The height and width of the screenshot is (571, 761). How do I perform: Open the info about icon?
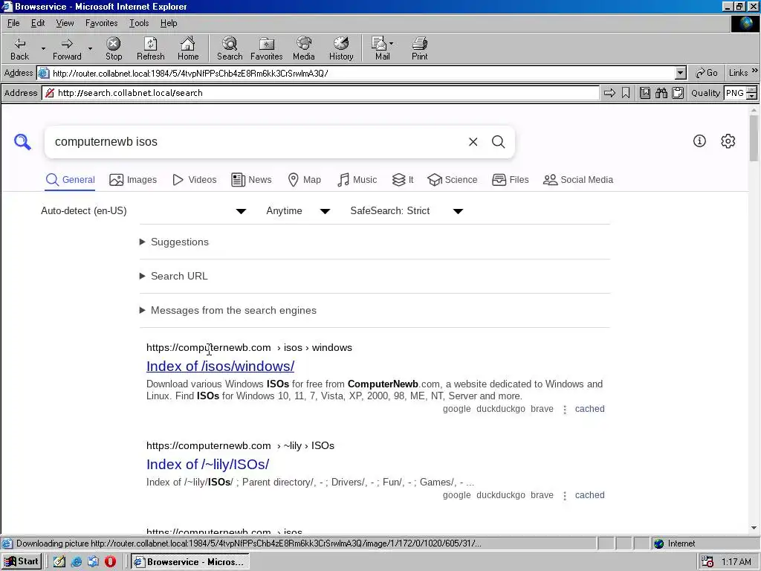[x=699, y=141]
